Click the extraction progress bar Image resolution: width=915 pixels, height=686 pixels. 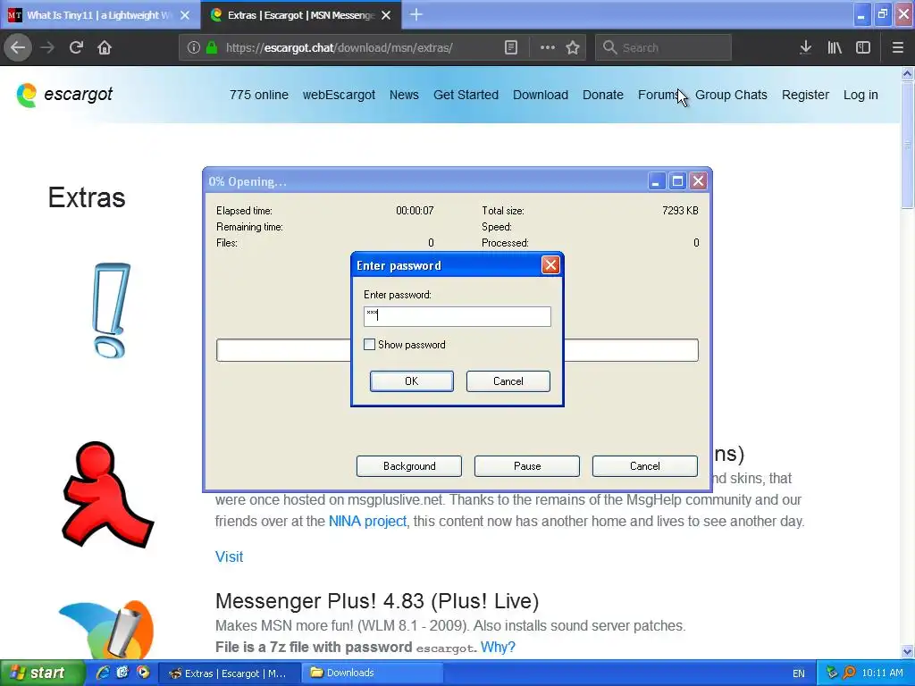coord(457,350)
